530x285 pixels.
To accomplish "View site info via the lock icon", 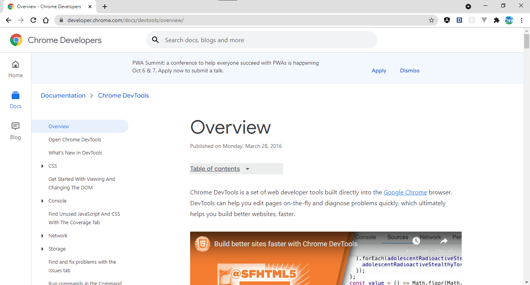I will click(61, 20).
